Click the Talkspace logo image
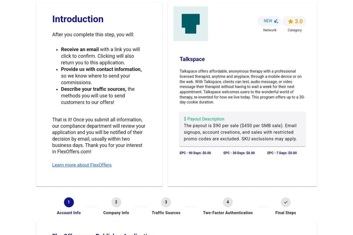Viewport: 353px width, 235px height. pos(190,24)
